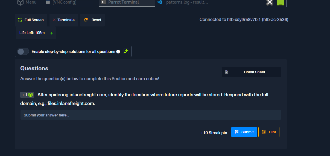The height and width of the screenshot is (156, 330).
Task: Click the info icon beside step-by-step solutions
Action: click(118, 52)
